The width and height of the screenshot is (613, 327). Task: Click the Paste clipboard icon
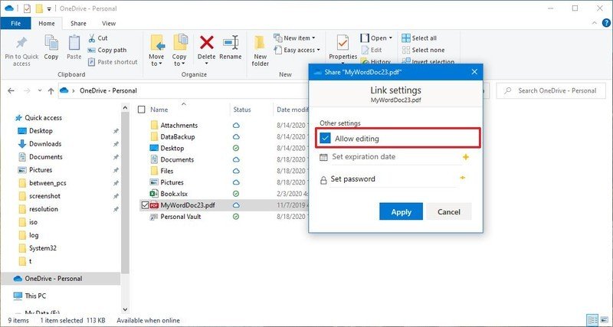point(74,43)
